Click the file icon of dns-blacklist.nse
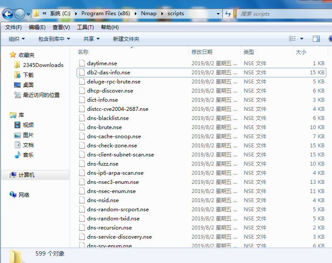 point(82,118)
